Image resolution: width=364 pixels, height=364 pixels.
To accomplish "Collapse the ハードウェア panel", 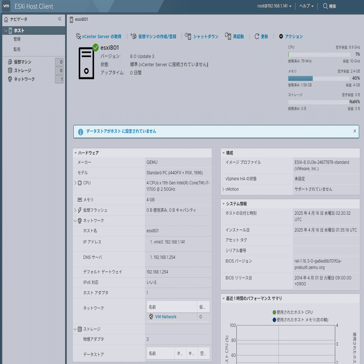I will coord(76,153).
